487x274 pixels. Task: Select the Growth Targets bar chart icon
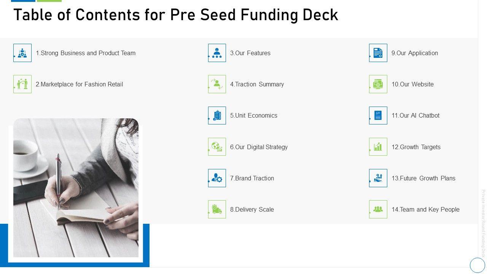coord(378,147)
